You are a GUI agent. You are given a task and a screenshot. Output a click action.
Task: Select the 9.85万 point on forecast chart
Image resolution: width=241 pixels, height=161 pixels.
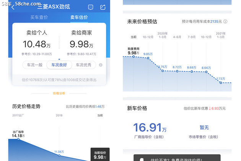coord(148,58)
